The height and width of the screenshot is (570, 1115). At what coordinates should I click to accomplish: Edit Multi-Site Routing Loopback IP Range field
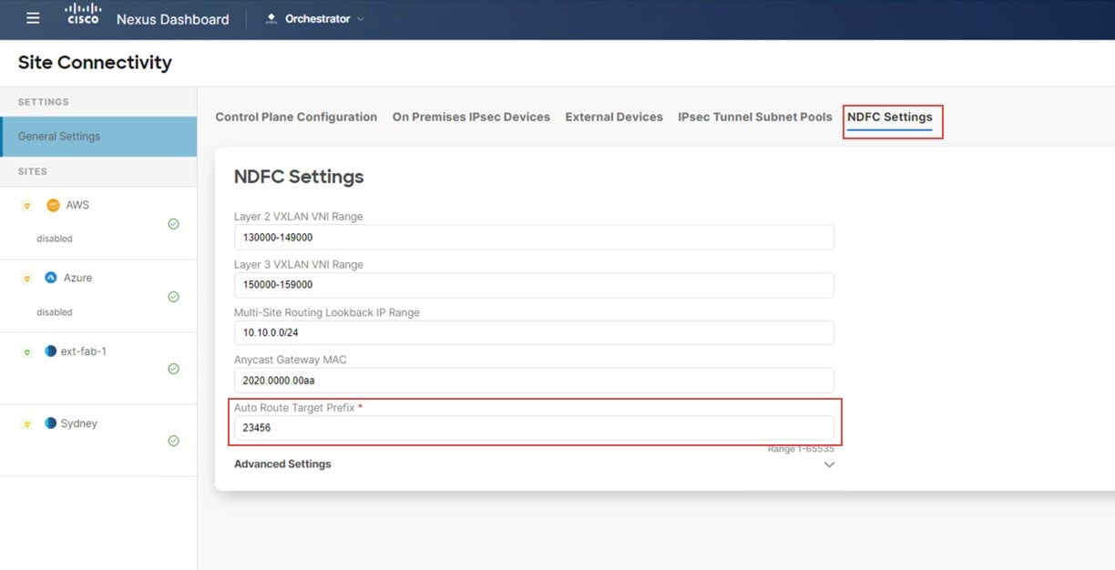(534, 332)
